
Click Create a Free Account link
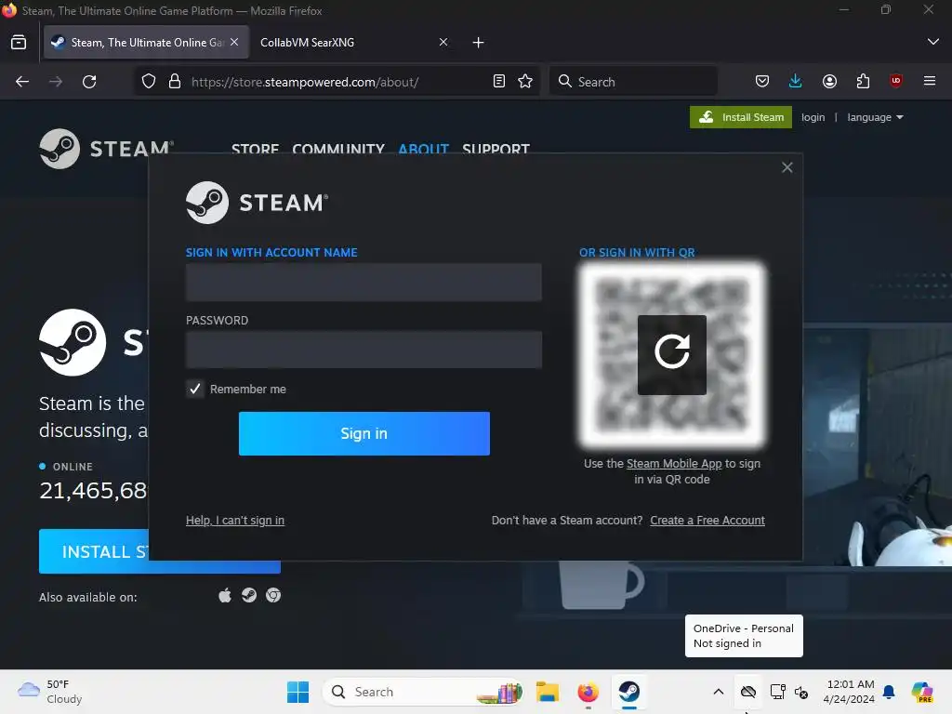coord(707,521)
